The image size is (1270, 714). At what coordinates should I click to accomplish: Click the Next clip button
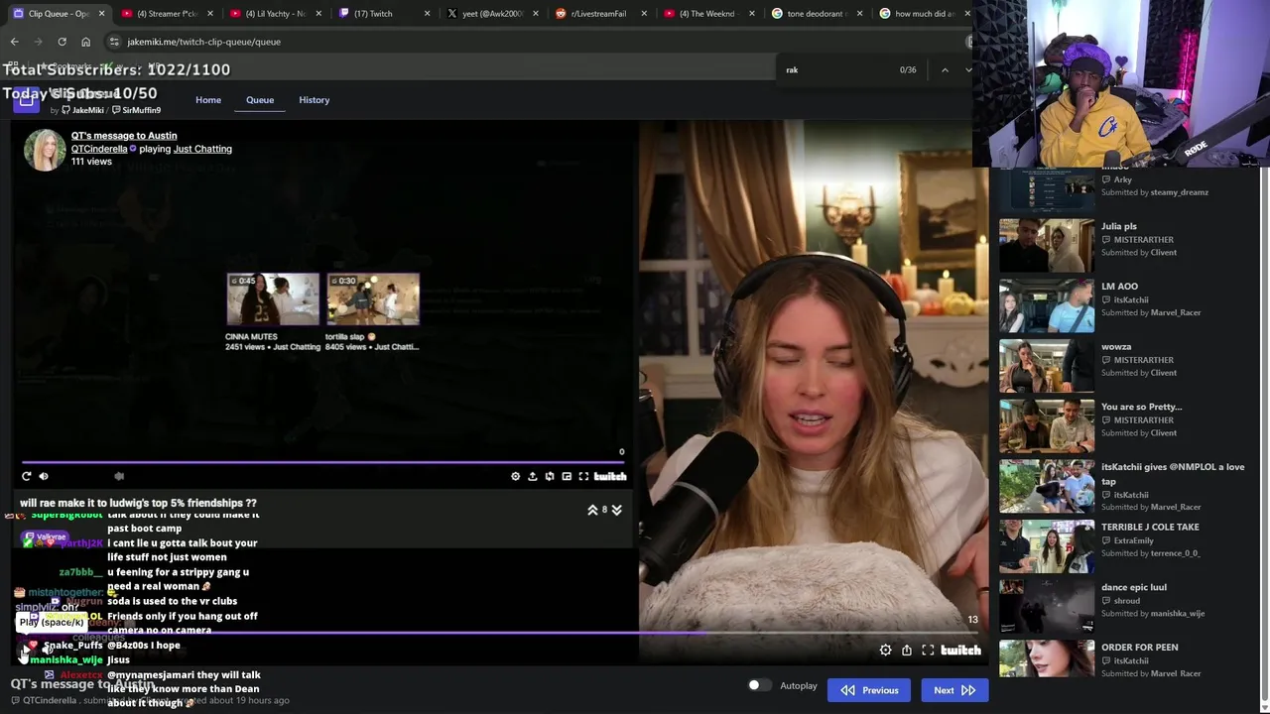tap(954, 690)
